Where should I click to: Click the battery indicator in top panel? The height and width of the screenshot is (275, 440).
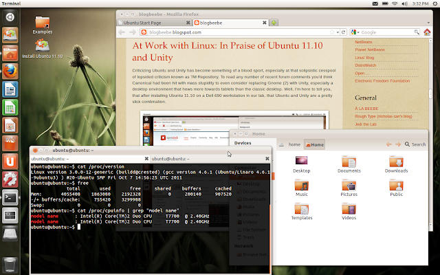385,3
